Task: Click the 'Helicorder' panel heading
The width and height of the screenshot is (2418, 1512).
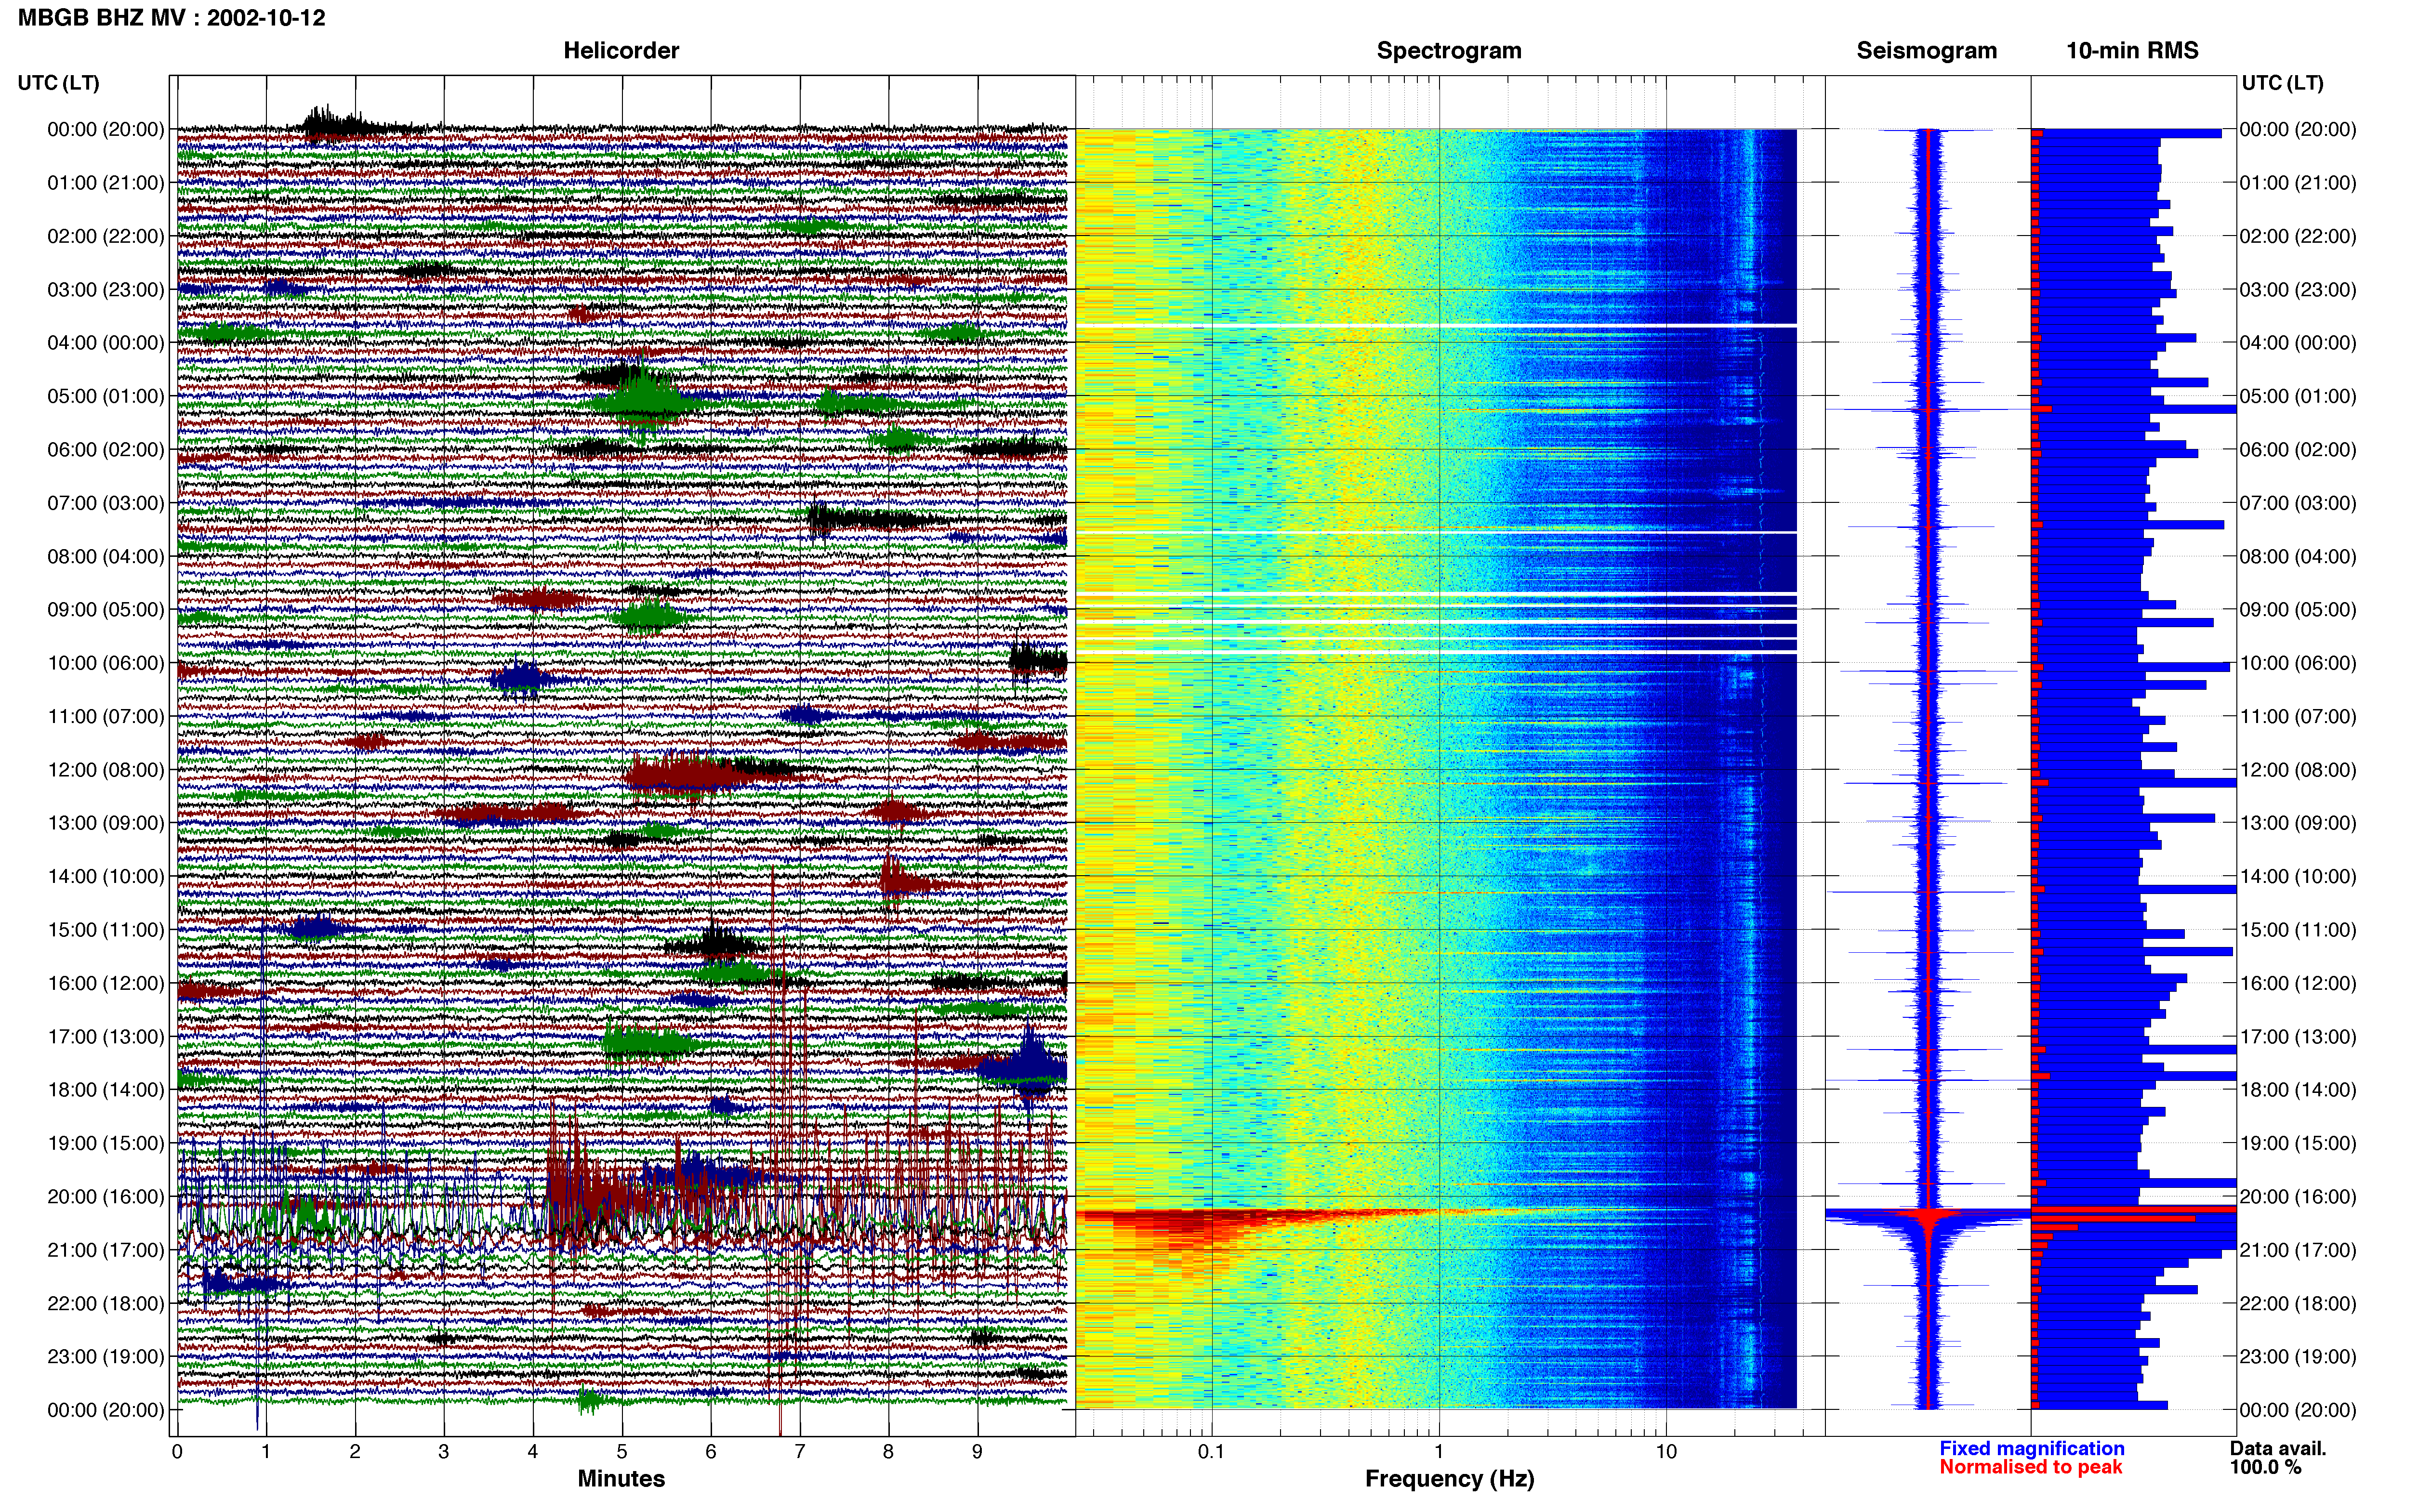Action: (621, 51)
